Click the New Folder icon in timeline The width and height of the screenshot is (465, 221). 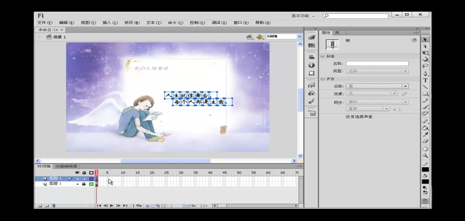coord(47,206)
